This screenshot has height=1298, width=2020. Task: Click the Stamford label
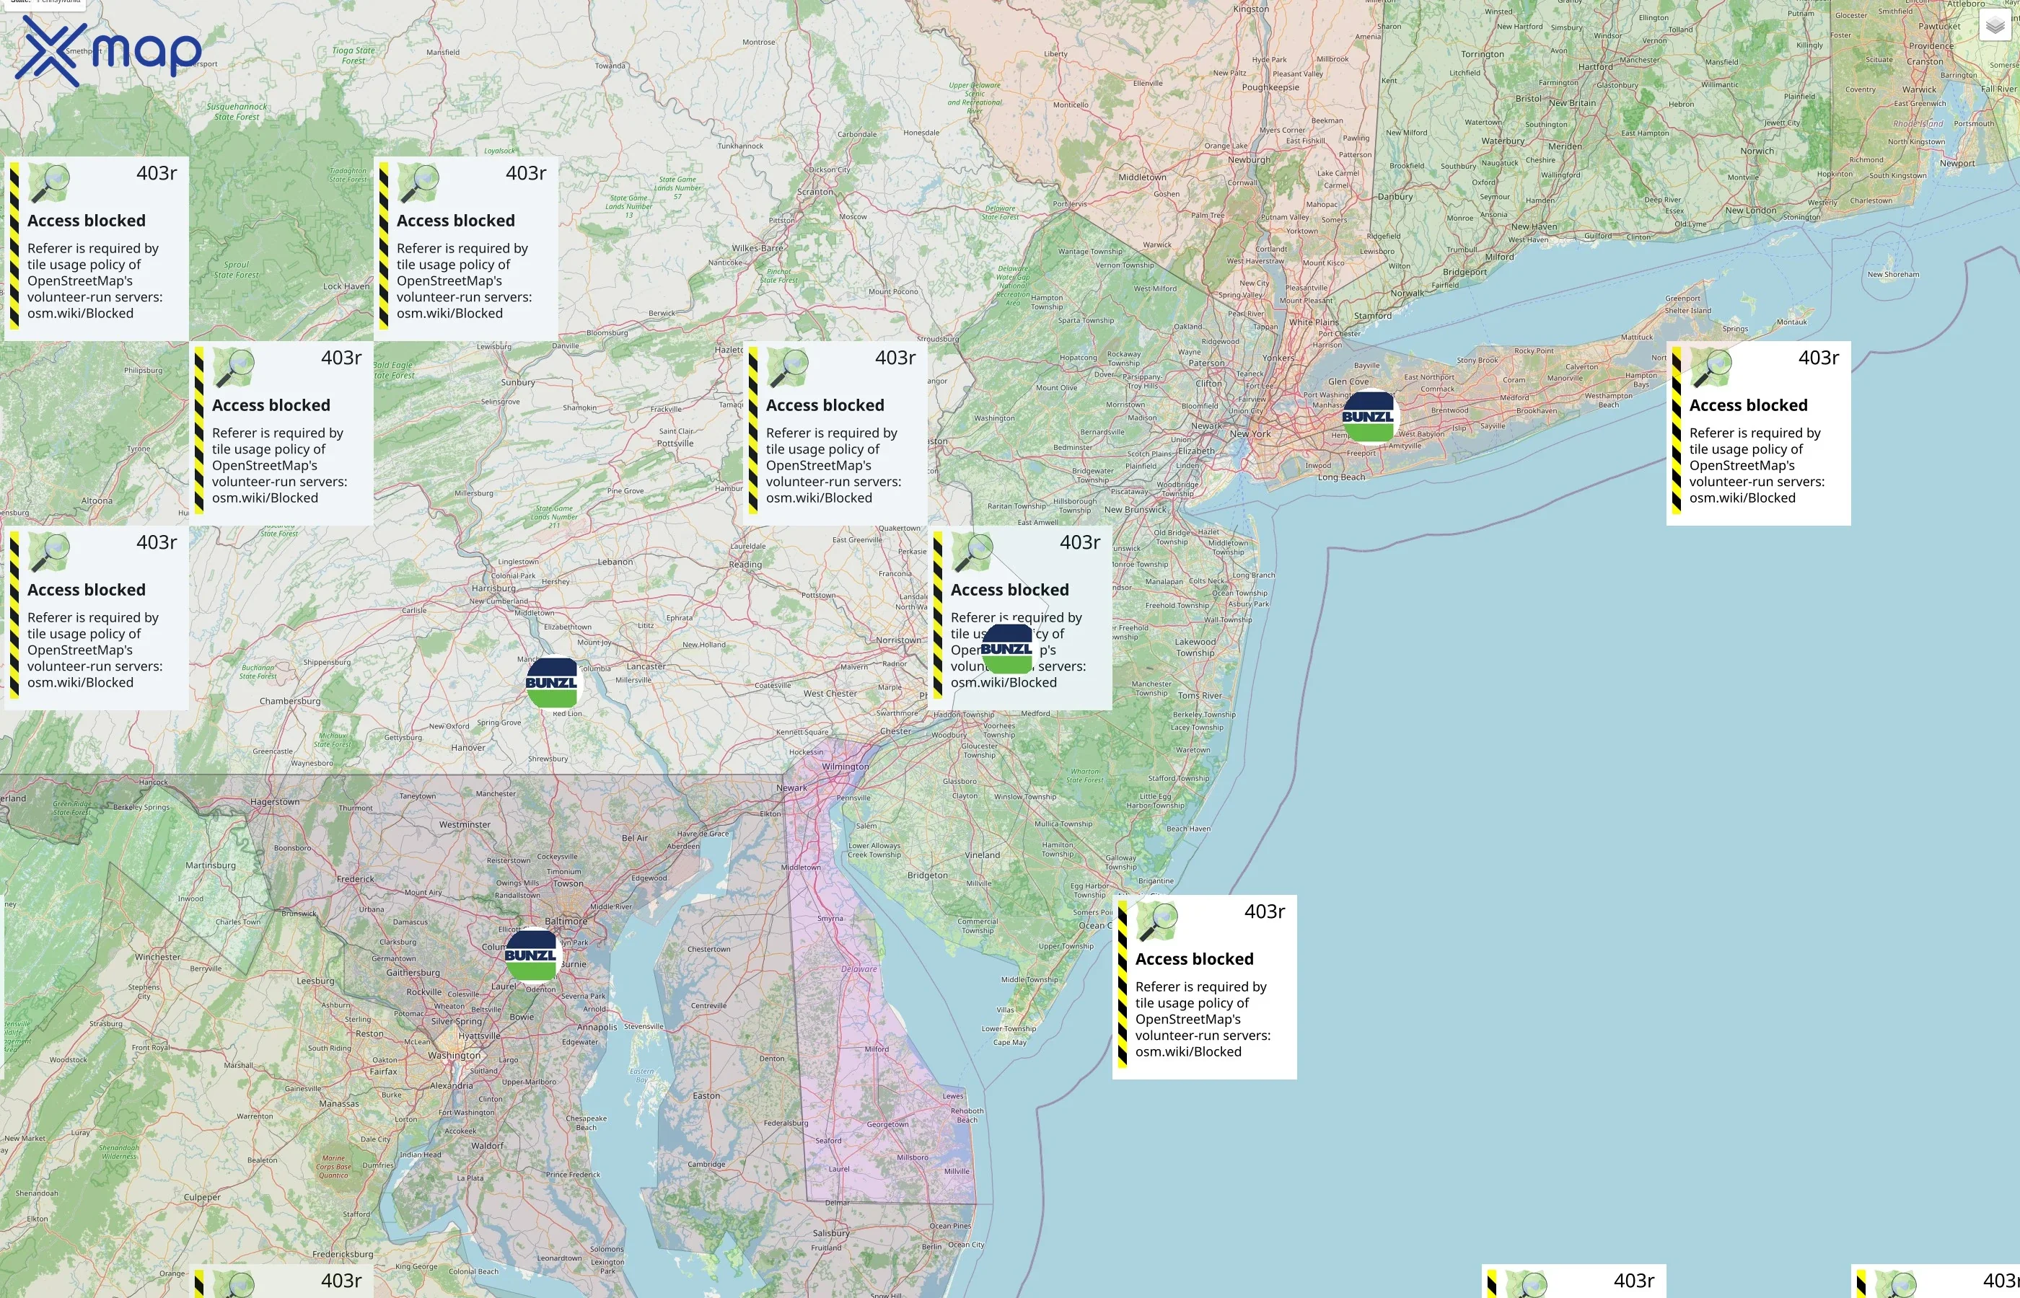pos(1374,315)
